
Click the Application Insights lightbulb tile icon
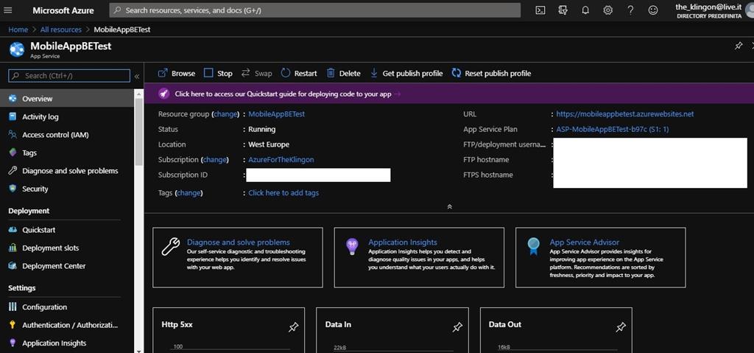(x=353, y=247)
